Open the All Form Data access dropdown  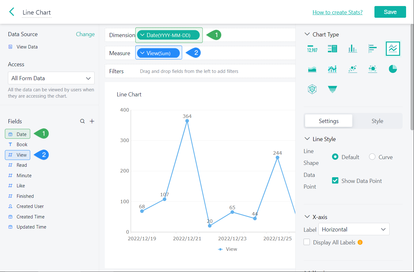(x=51, y=78)
